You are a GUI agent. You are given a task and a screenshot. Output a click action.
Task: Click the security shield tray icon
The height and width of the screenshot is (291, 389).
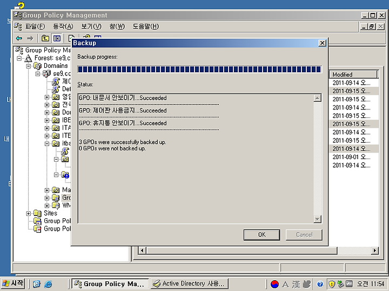[332, 284]
